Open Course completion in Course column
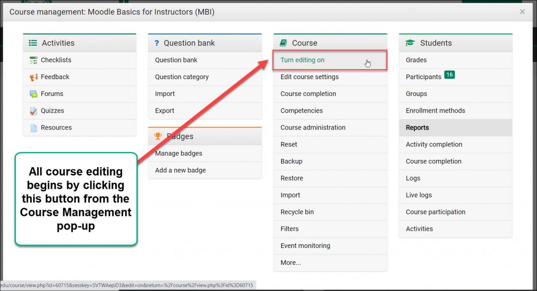 [x=308, y=93]
